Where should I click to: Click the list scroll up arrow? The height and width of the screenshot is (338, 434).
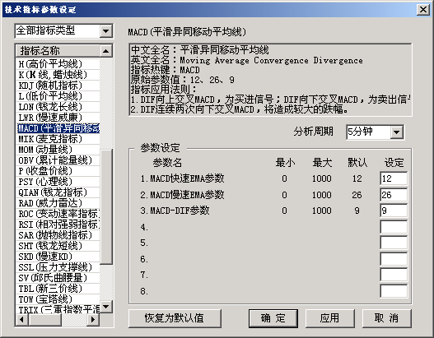[105, 51]
